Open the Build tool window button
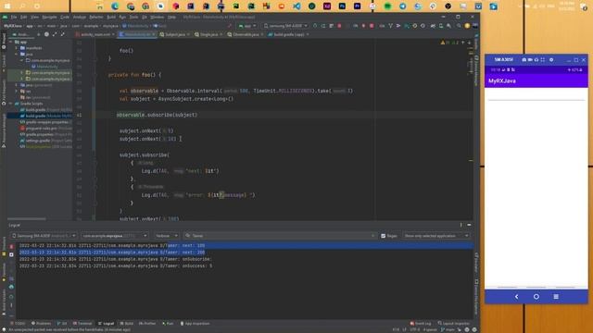Viewport: 593px width, 333px height. click(127, 324)
